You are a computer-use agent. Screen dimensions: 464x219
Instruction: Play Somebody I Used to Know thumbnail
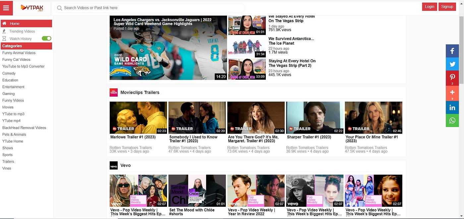tap(197, 117)
